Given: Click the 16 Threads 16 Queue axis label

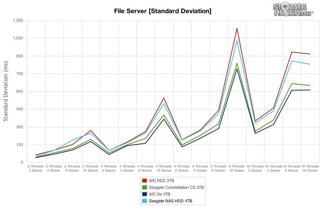Looking at the screenshot, I should [310, 169].
